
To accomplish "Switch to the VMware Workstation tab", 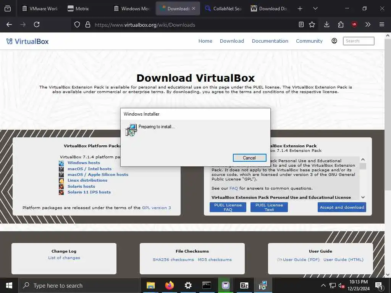I will coord(40,8).
